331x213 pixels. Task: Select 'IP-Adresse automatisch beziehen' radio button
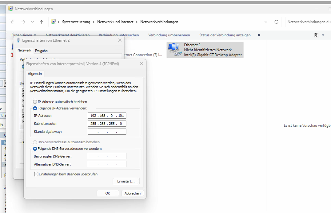click(x=35, y=102)
